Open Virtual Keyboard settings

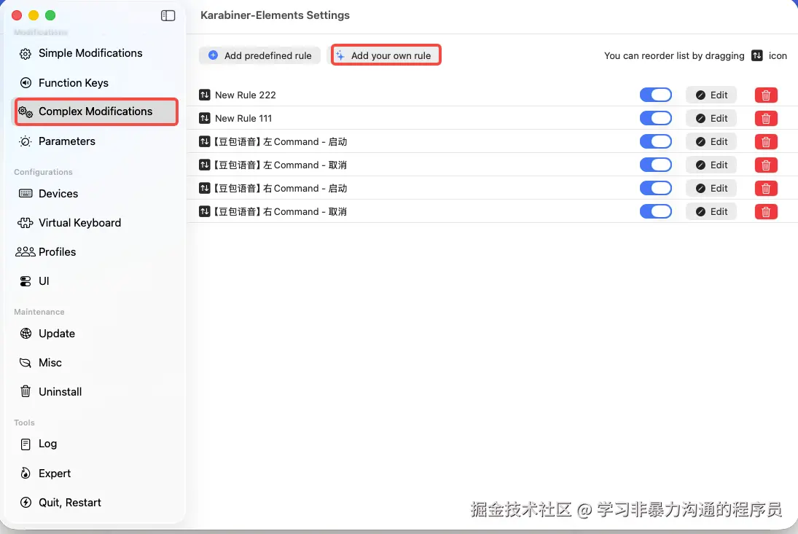pyautogui.click(x=95, y=223)
